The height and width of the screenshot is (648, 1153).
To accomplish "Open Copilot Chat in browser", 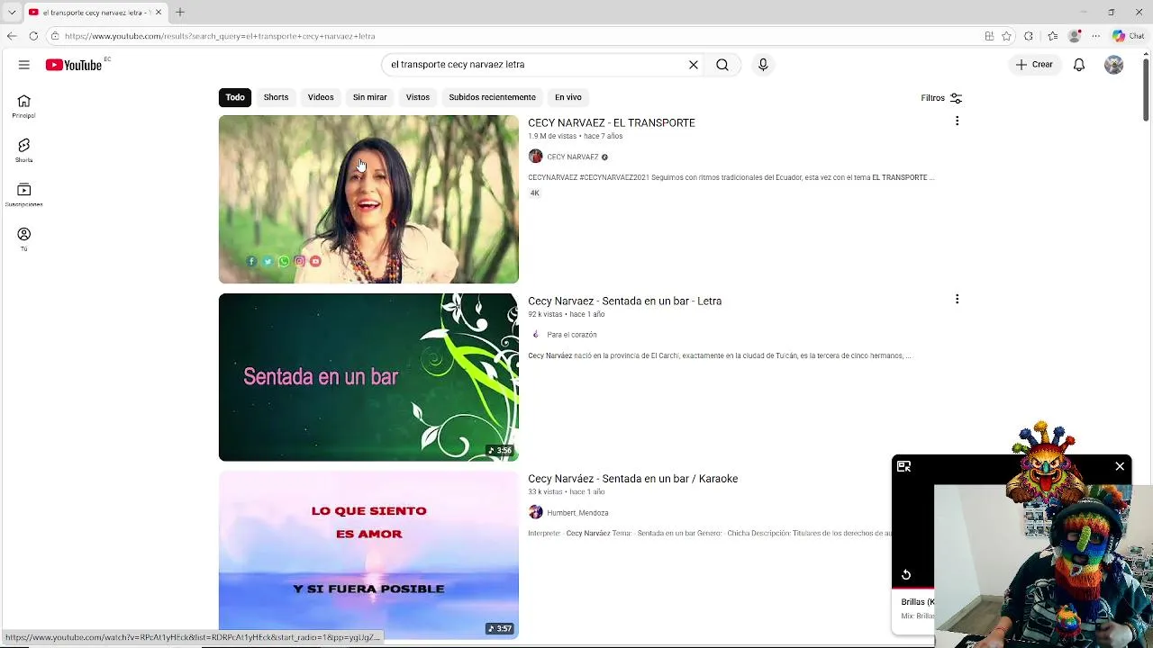I will 1130,36.
